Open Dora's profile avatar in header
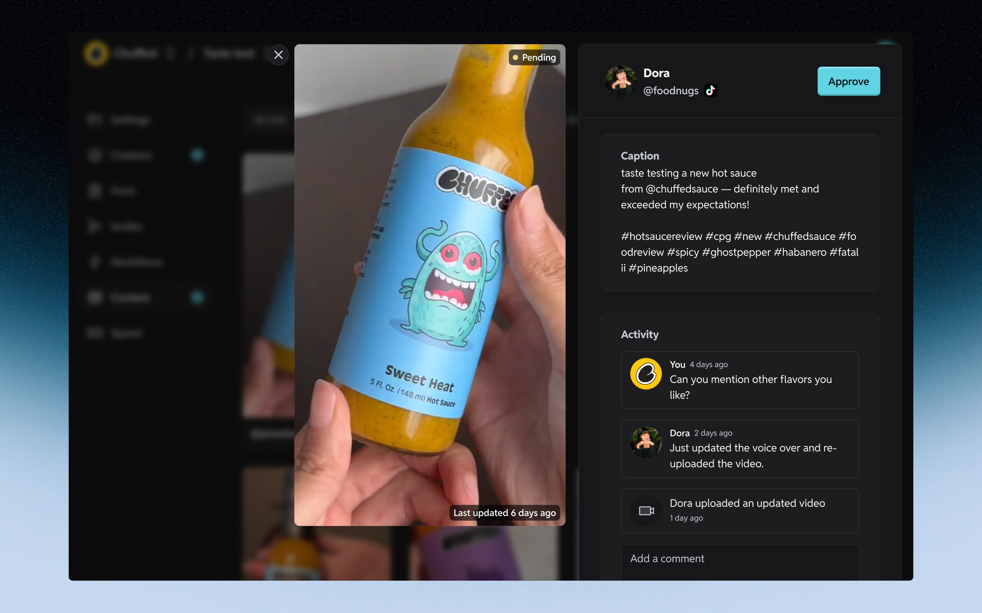Viewport: 982px width, 613px height. (x=621, y=81)
